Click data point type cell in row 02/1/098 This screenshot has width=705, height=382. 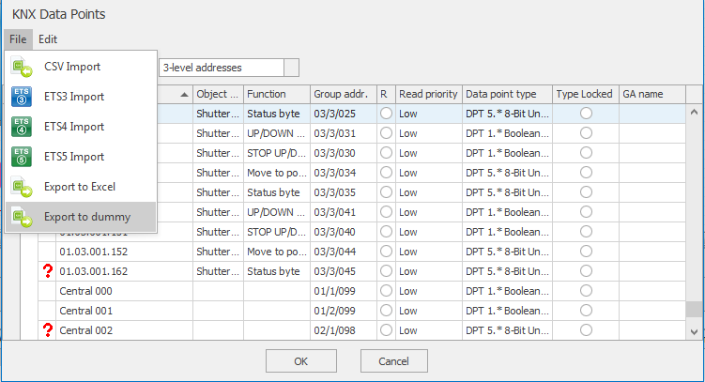(507, 330)
